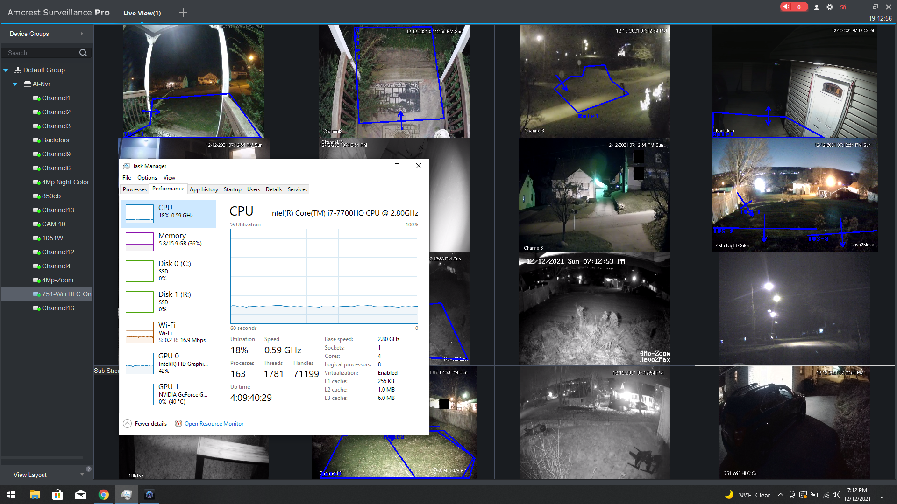Click the AI-Nvr recorder device icon

pos(28,84)
